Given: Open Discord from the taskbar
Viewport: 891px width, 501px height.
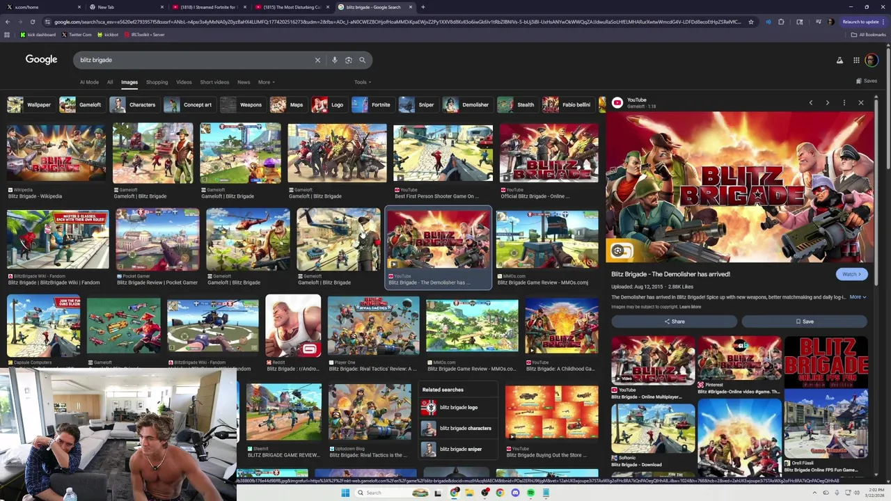Looking at the screenshot, I should coord(515,493).
